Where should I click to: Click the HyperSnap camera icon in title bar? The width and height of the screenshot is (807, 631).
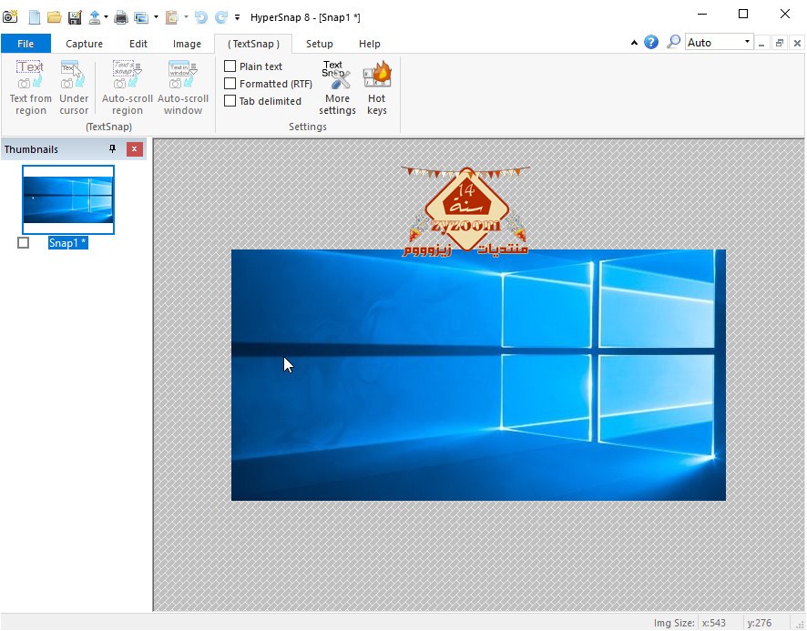10,16
